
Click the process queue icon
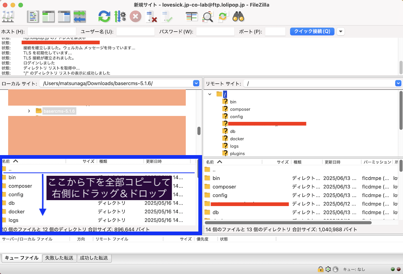(x=120, y=17)
